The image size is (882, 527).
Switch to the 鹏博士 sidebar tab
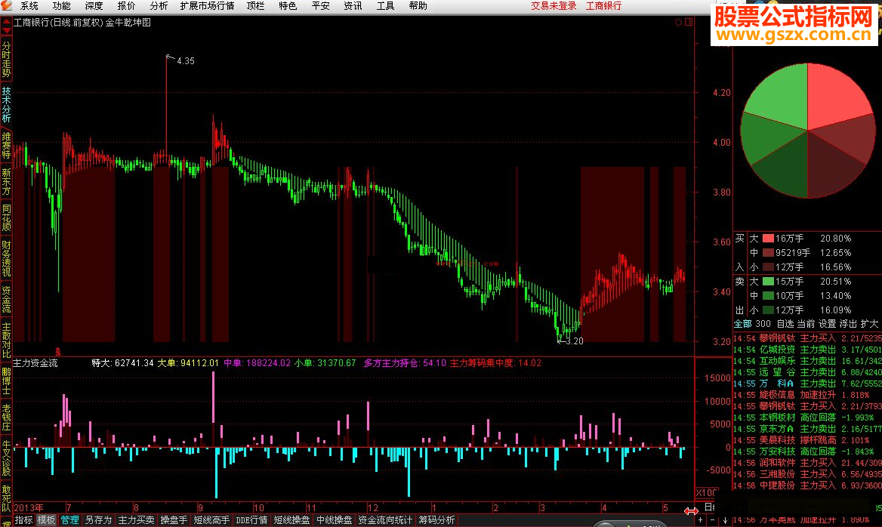6,381
